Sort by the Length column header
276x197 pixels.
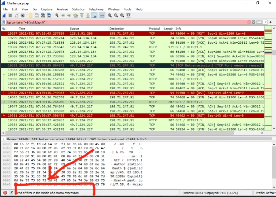pyautogui.click(x=169, y=29)
